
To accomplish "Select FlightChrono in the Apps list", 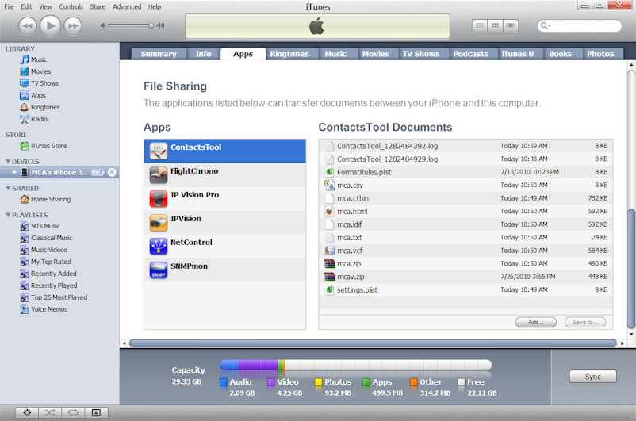I will 224,174.
